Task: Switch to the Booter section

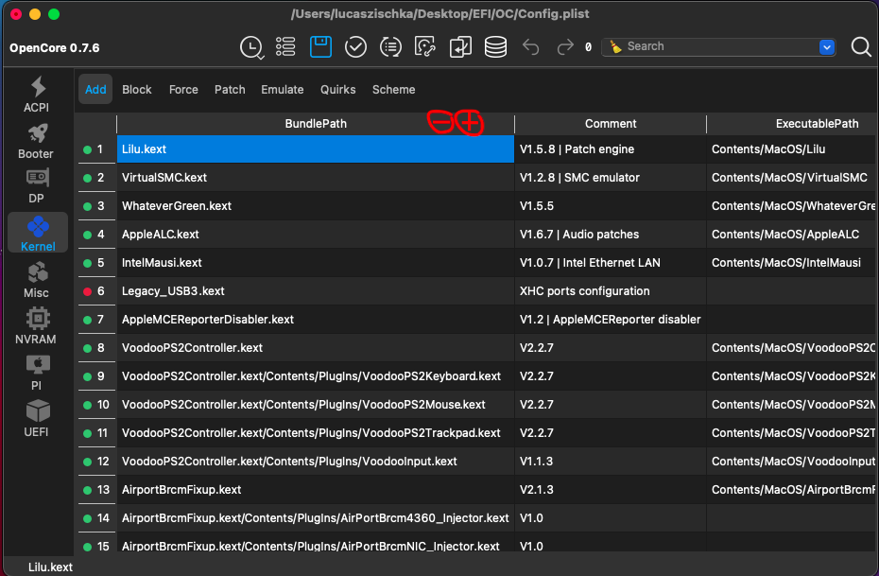Action: pyautogui.click(x=36, y=139)
